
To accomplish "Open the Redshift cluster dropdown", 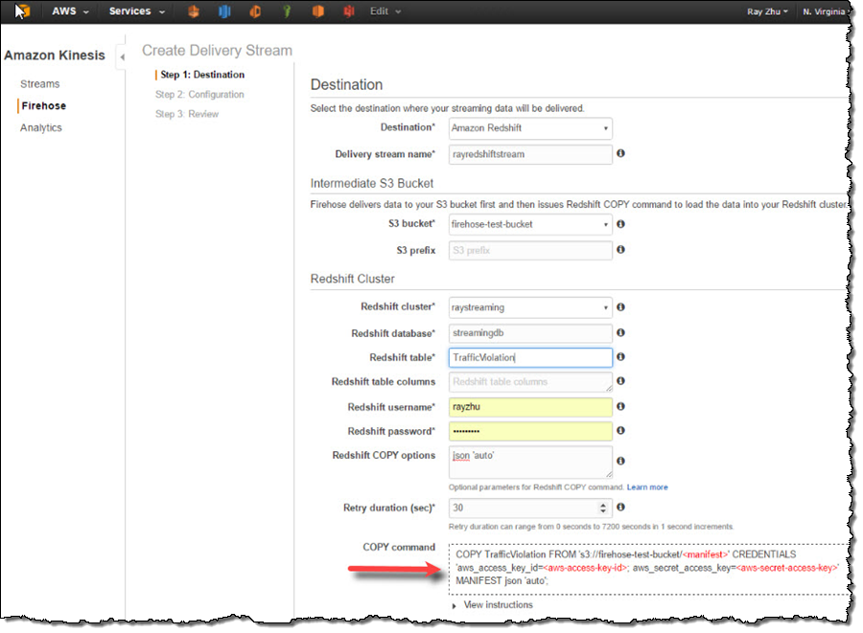I will [530, 307].
